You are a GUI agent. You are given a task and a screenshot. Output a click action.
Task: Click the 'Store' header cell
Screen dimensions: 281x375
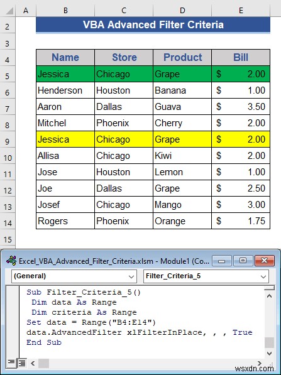pyautogui.click(x=124, y=57)
